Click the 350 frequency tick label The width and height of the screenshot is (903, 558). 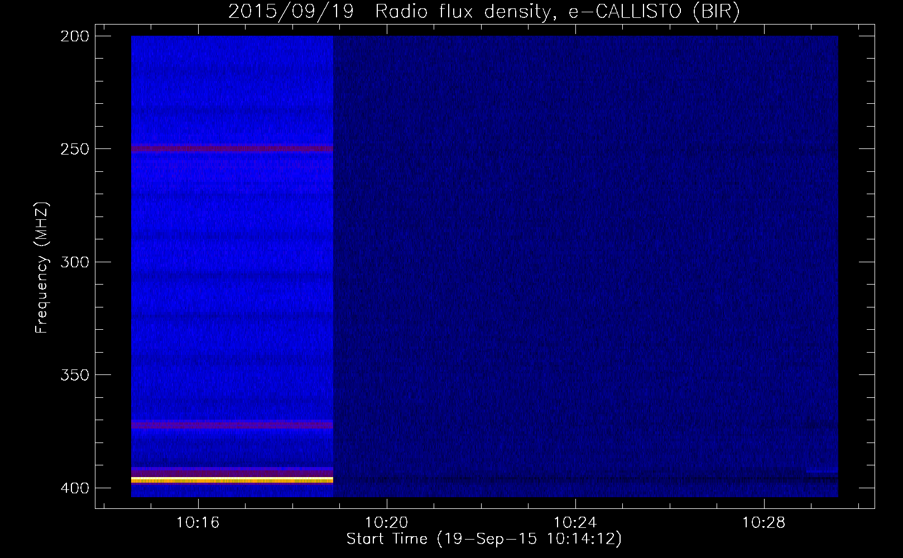pyautogui.click(x=75, y=375)
